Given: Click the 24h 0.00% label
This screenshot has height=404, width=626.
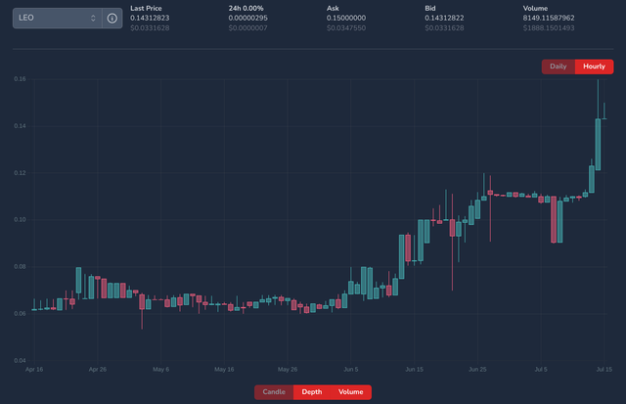Looking at the screenshot, I should [x=246, y=8].
